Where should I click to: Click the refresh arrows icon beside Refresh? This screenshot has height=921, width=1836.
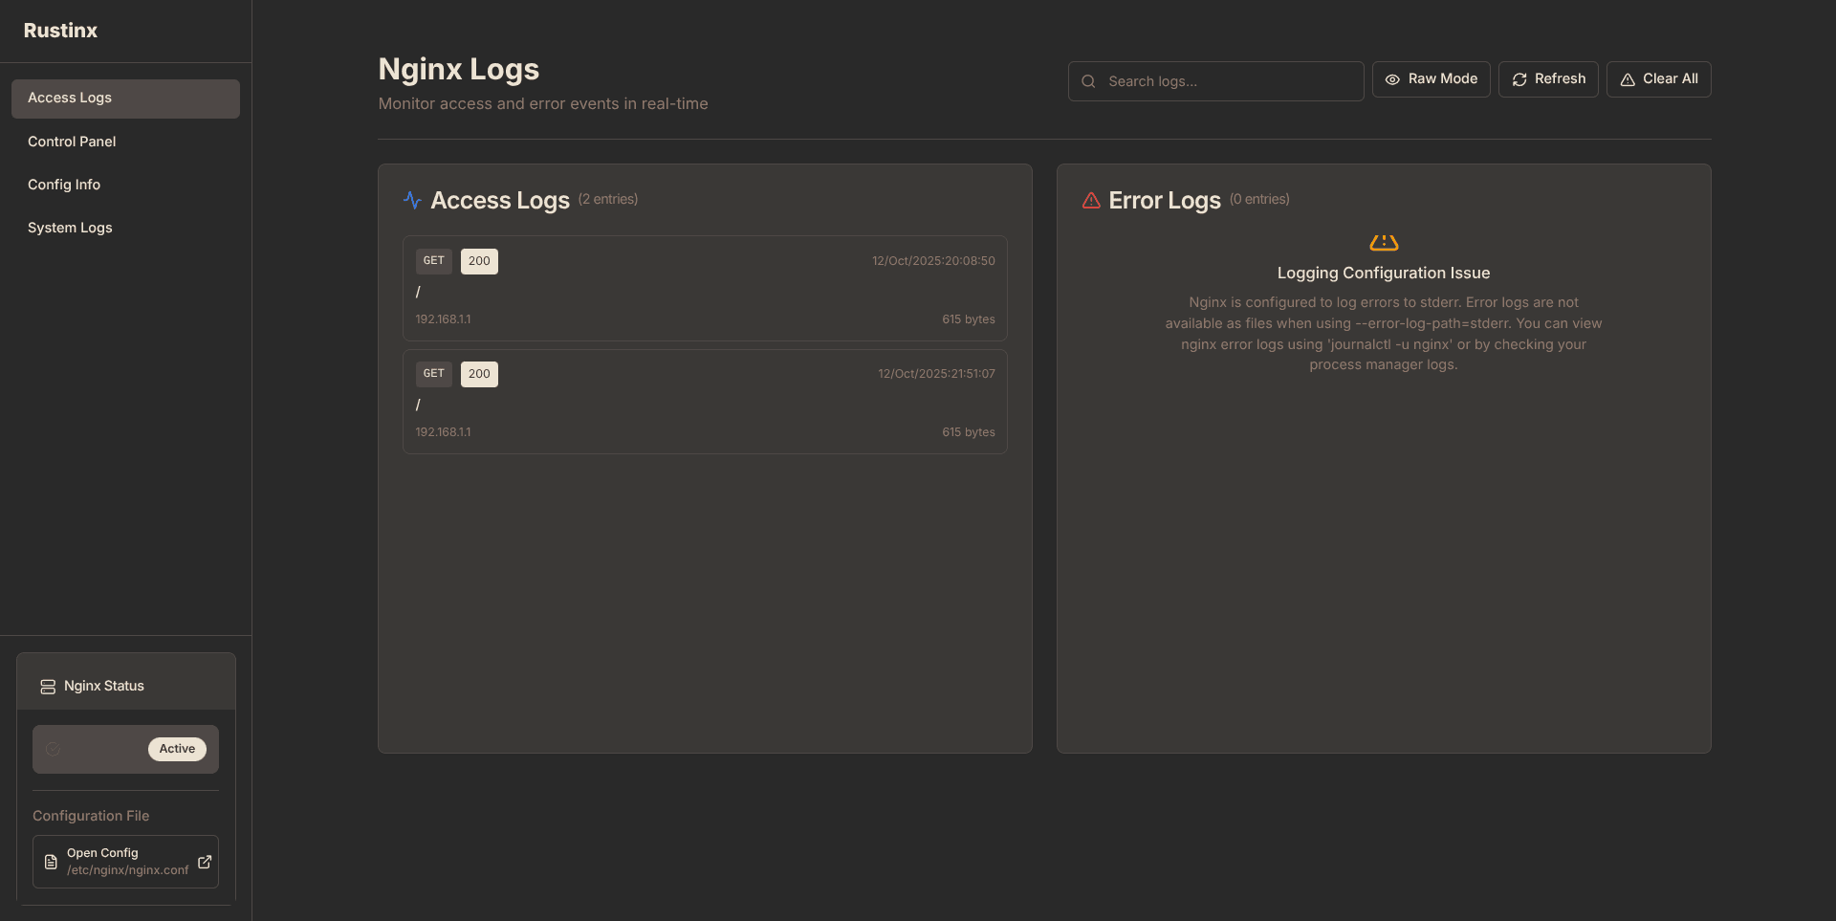pyautogui.click(x=1519, y=78)
